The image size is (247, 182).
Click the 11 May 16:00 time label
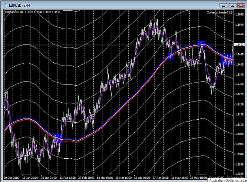180,178
